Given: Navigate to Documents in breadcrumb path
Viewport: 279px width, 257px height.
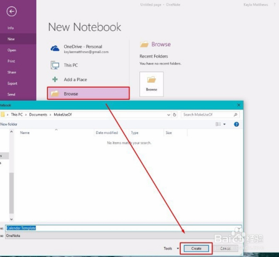Looking at the screenshot, I should click(x=38, y=115).
